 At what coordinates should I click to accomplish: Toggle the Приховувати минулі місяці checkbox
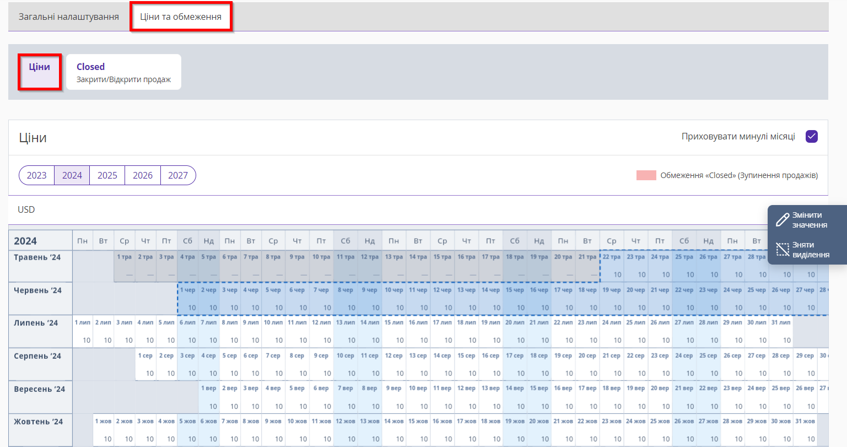pyautogui.click(x=812, y=137)
